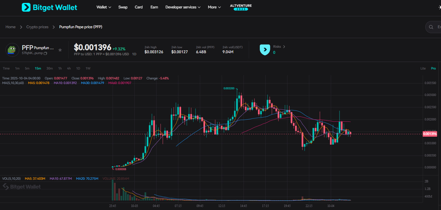The height and width of the screenshot is (210, 441).
Task: Click the MA60: 0.001907 indicator value
Action: pyautogui.click(x=120, y=83)
